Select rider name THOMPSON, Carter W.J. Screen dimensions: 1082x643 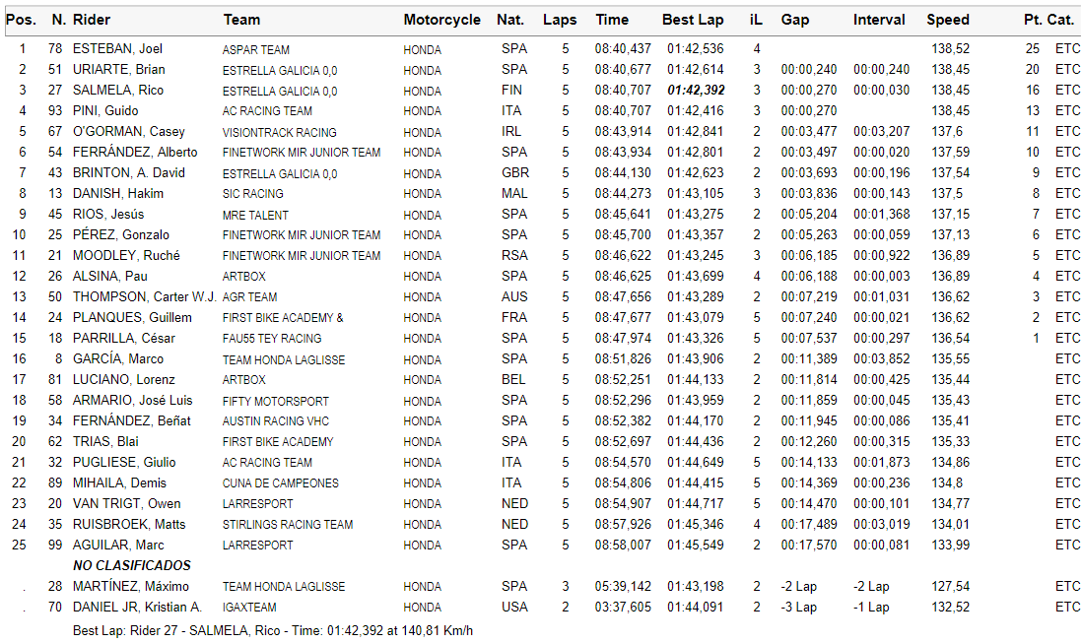tap(145, 297)
